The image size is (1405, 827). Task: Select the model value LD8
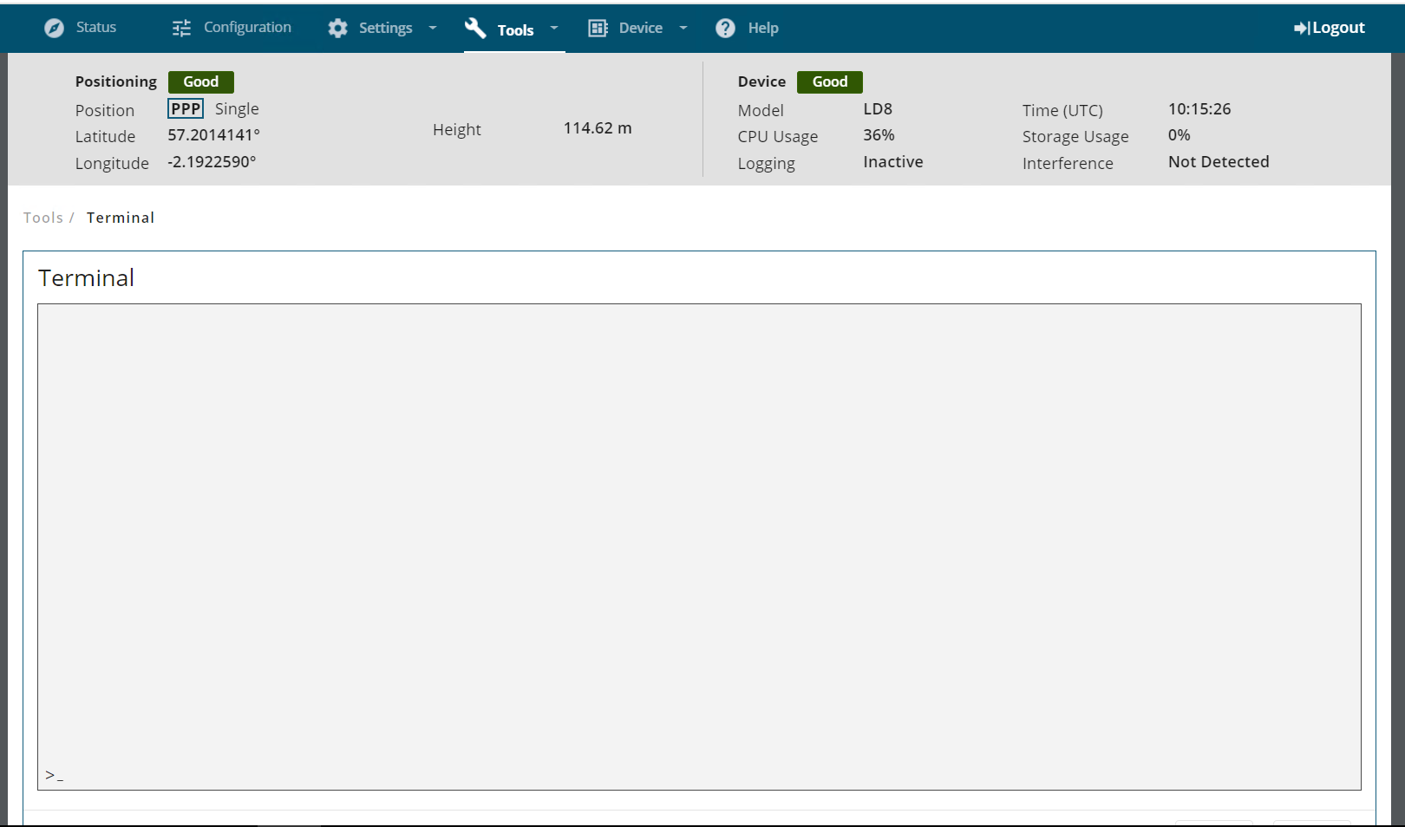(x=878, y=109)
